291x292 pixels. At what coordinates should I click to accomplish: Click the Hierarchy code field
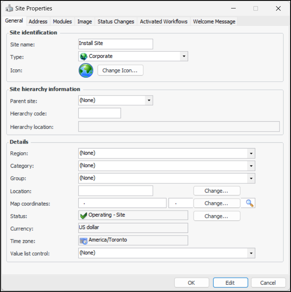click(x=100, y=113)
